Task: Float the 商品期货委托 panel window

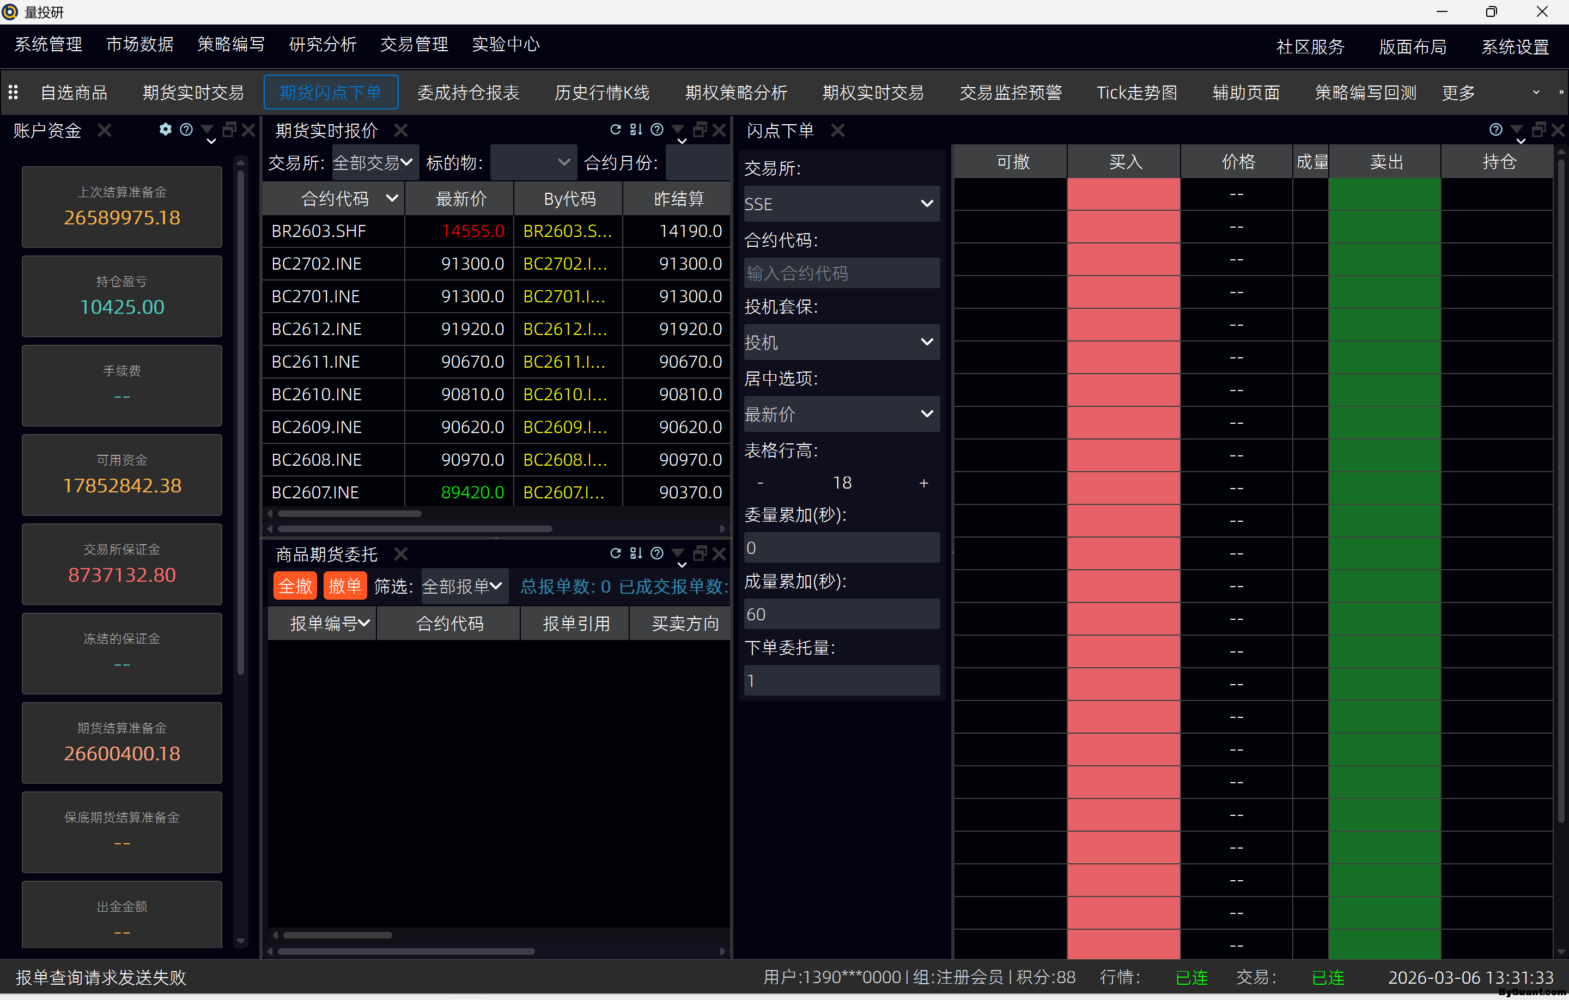Action: [700, 552]
